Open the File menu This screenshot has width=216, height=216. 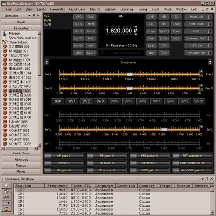pos(8,9)
